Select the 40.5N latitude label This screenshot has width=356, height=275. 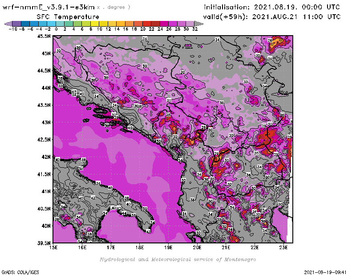point(44,209)
